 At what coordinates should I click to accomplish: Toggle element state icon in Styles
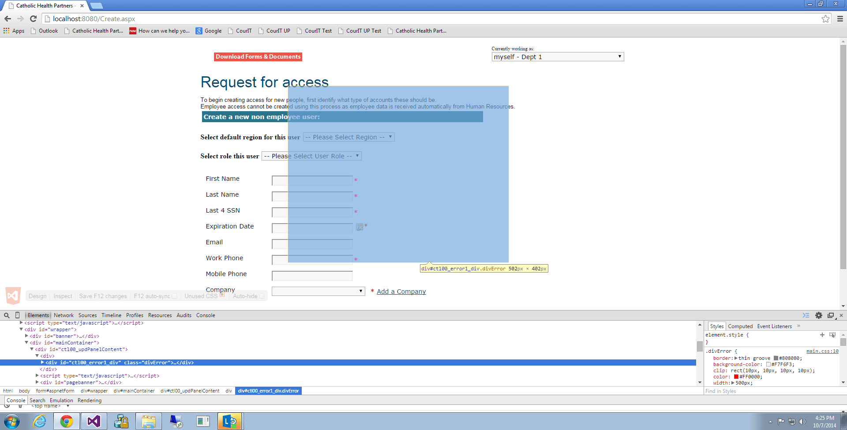click(x=832, y=335)
